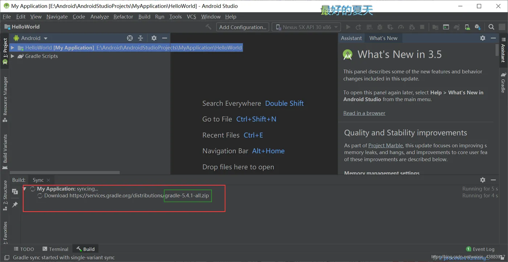Open the Build Variants side tab
The width and height of the screenshot is (508, 262).
5,151
